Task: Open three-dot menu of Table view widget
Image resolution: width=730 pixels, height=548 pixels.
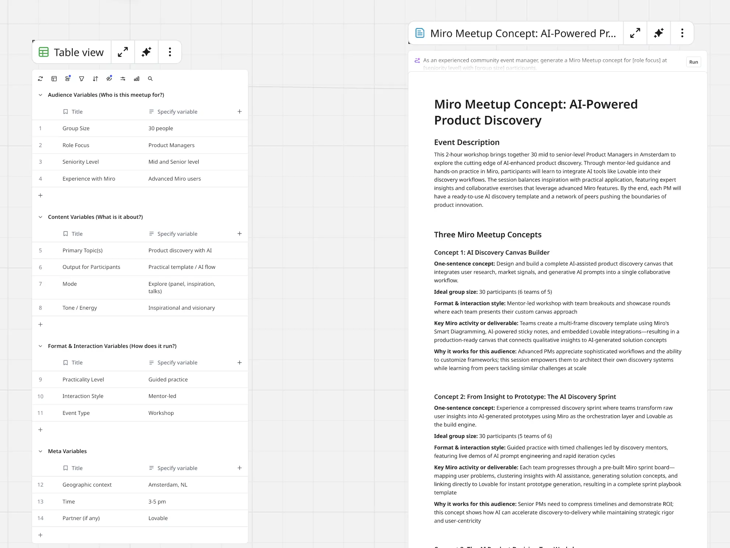Action: click(x=170, y=52)
